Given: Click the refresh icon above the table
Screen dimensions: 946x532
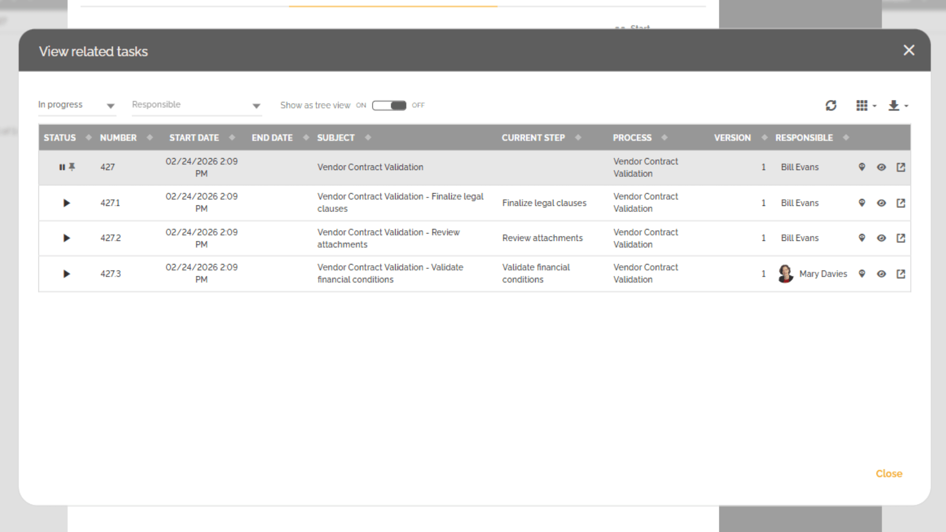Looking at the screenshot, I should 831,105.
